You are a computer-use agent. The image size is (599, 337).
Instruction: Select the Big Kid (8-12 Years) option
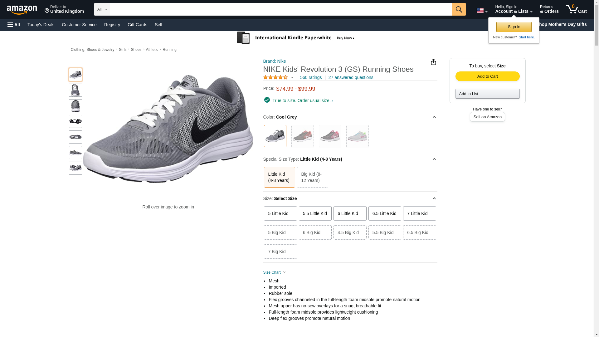click(x=312, y=177)
